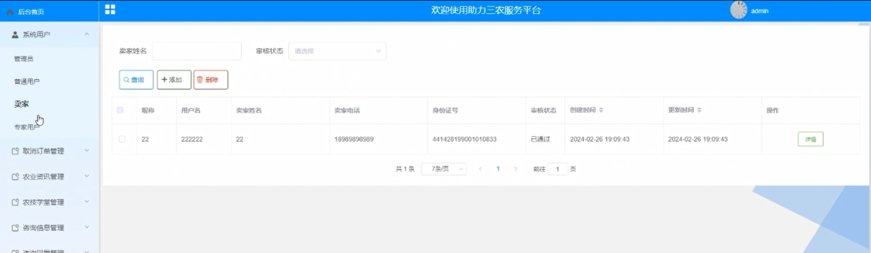
Task: Click username cell 222222
Action: pyautogui.click(x=192, y=139)
